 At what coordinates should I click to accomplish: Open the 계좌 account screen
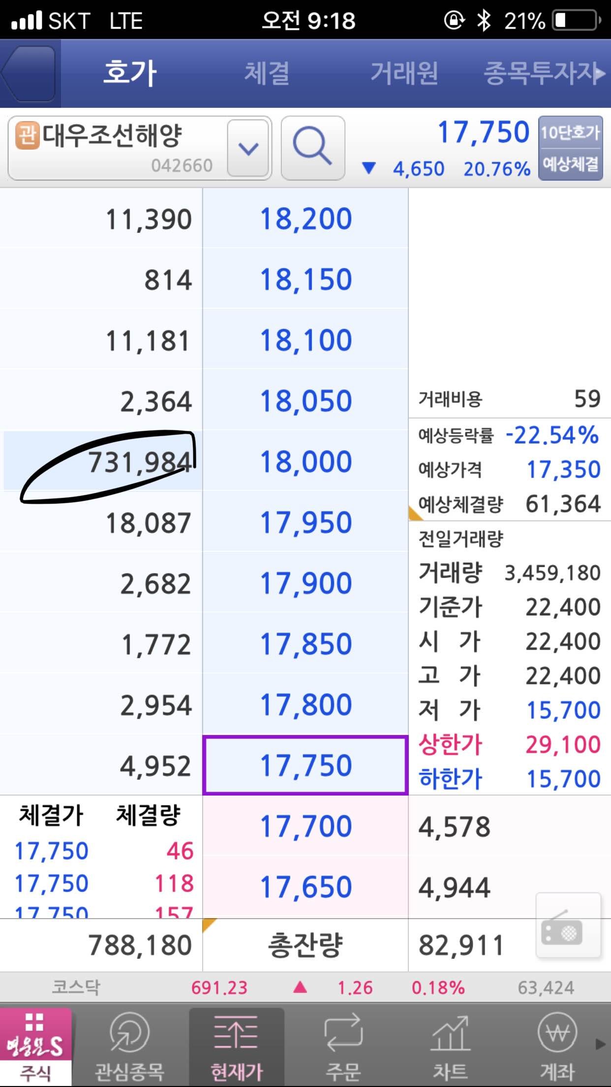click(557, 1046)
